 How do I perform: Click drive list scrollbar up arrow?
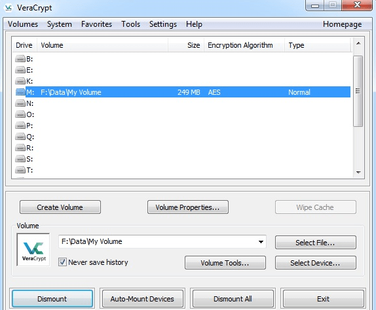coord(358,43)
